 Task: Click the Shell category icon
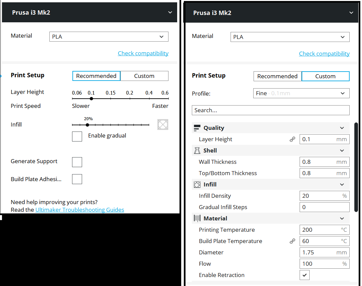tap(197, 150)
